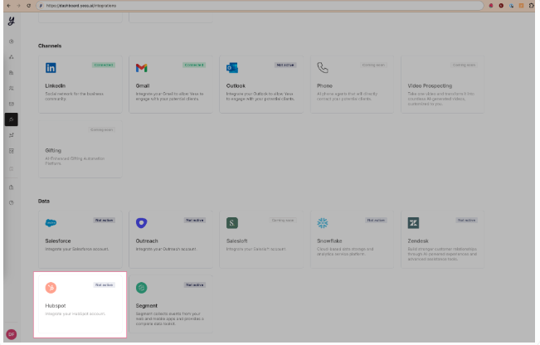Click the Zendesk card description text

coord(442,254)
